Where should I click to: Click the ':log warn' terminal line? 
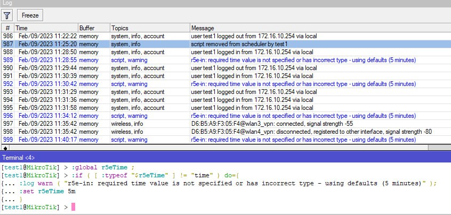(219, 183)
